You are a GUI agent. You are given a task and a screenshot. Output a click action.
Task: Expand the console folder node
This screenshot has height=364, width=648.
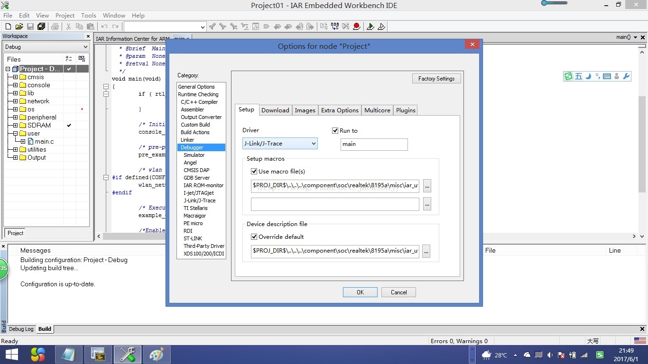pyautogui.click(x=15, y=85)
